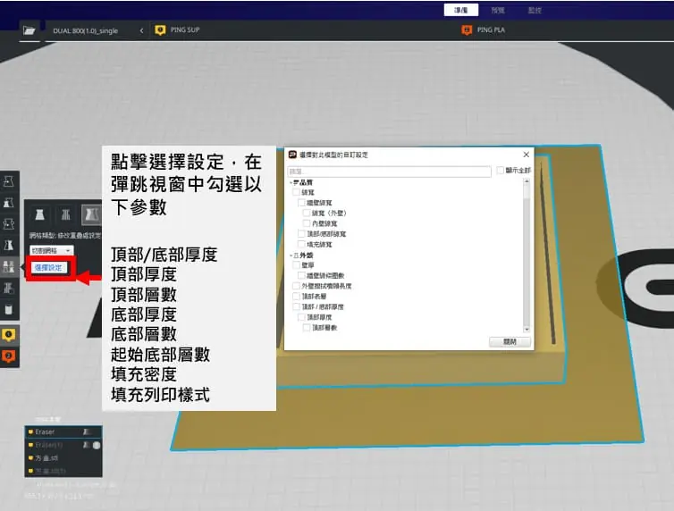Screen dimensions: 674x511
Task: Toggle the 顯示全部 checkbox
Action: [x=500, y=170]
